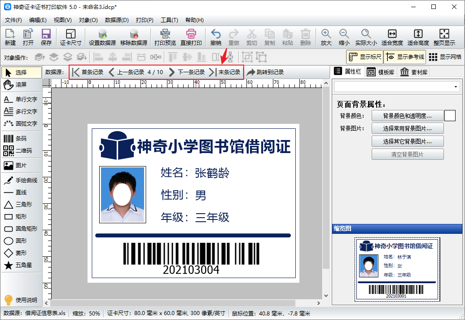Click 背景颜色和透明度 button
The image size is (465, 320).
408,116
